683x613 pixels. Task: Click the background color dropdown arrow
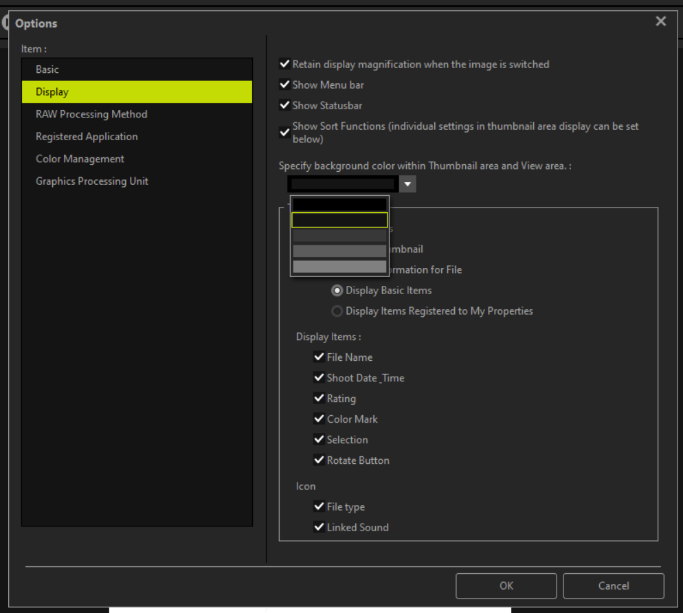tap(407, 184)
